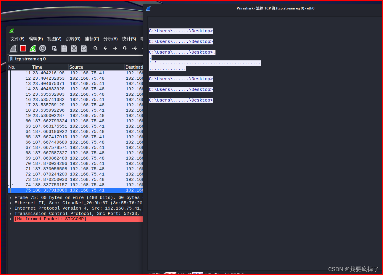Expand Transmission Control Protocol row
The image size is (383, 275).
pos(11,213)
